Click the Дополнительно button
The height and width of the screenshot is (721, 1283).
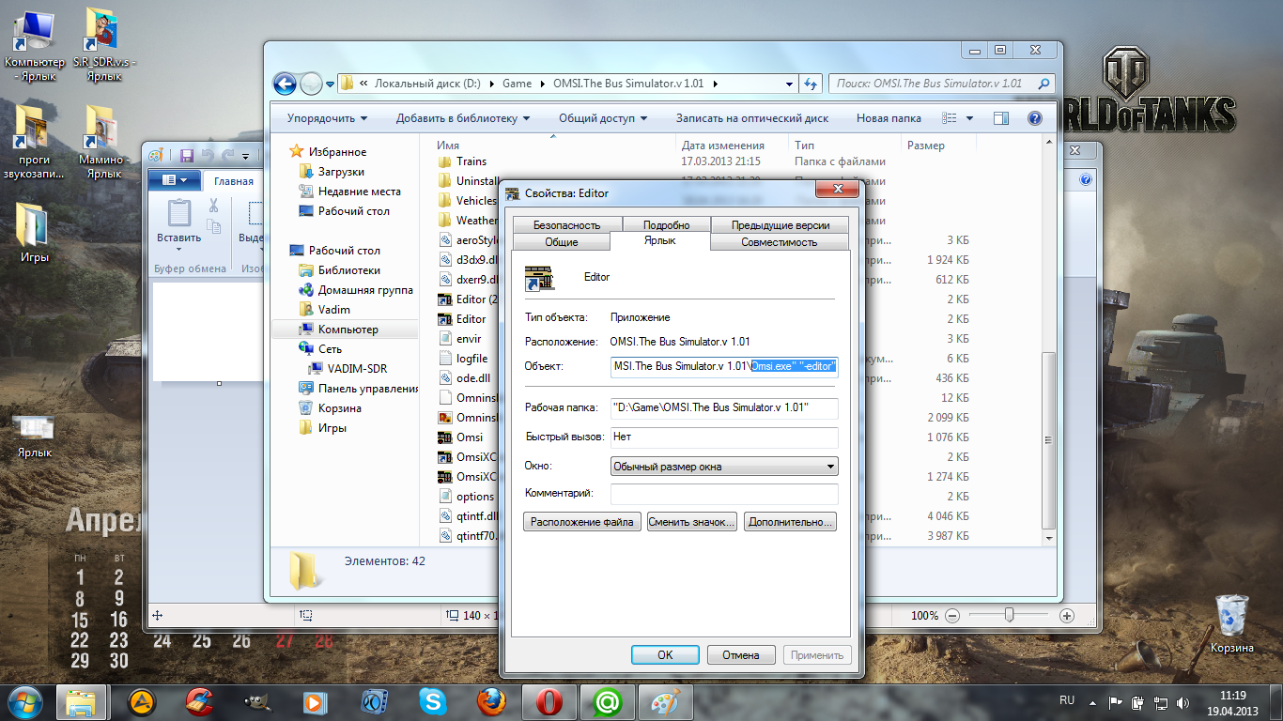[x=790, y=522]
